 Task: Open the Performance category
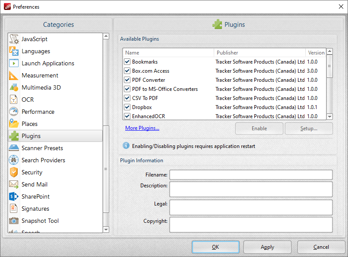[x=55, y=112]
